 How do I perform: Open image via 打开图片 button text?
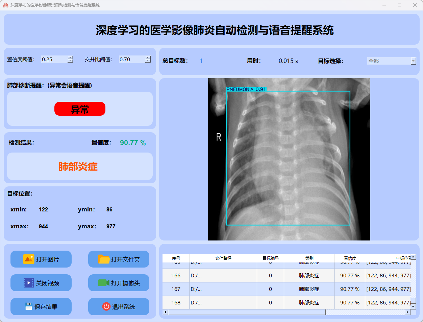48,259
